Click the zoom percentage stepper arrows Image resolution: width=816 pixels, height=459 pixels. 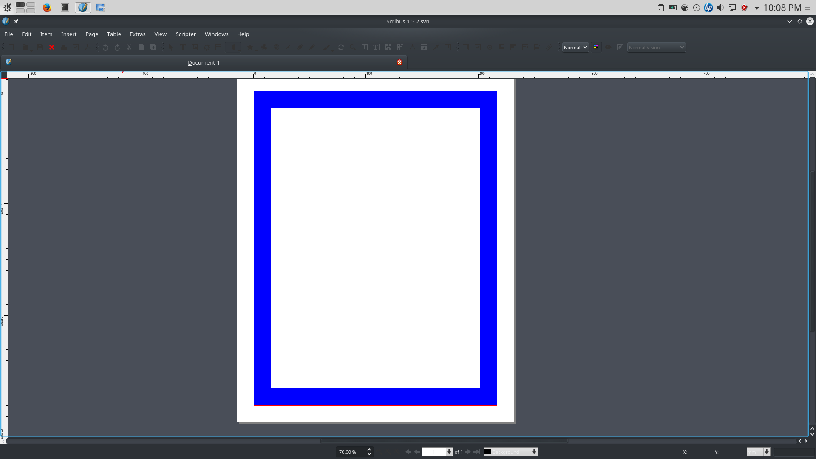(369, 452)
